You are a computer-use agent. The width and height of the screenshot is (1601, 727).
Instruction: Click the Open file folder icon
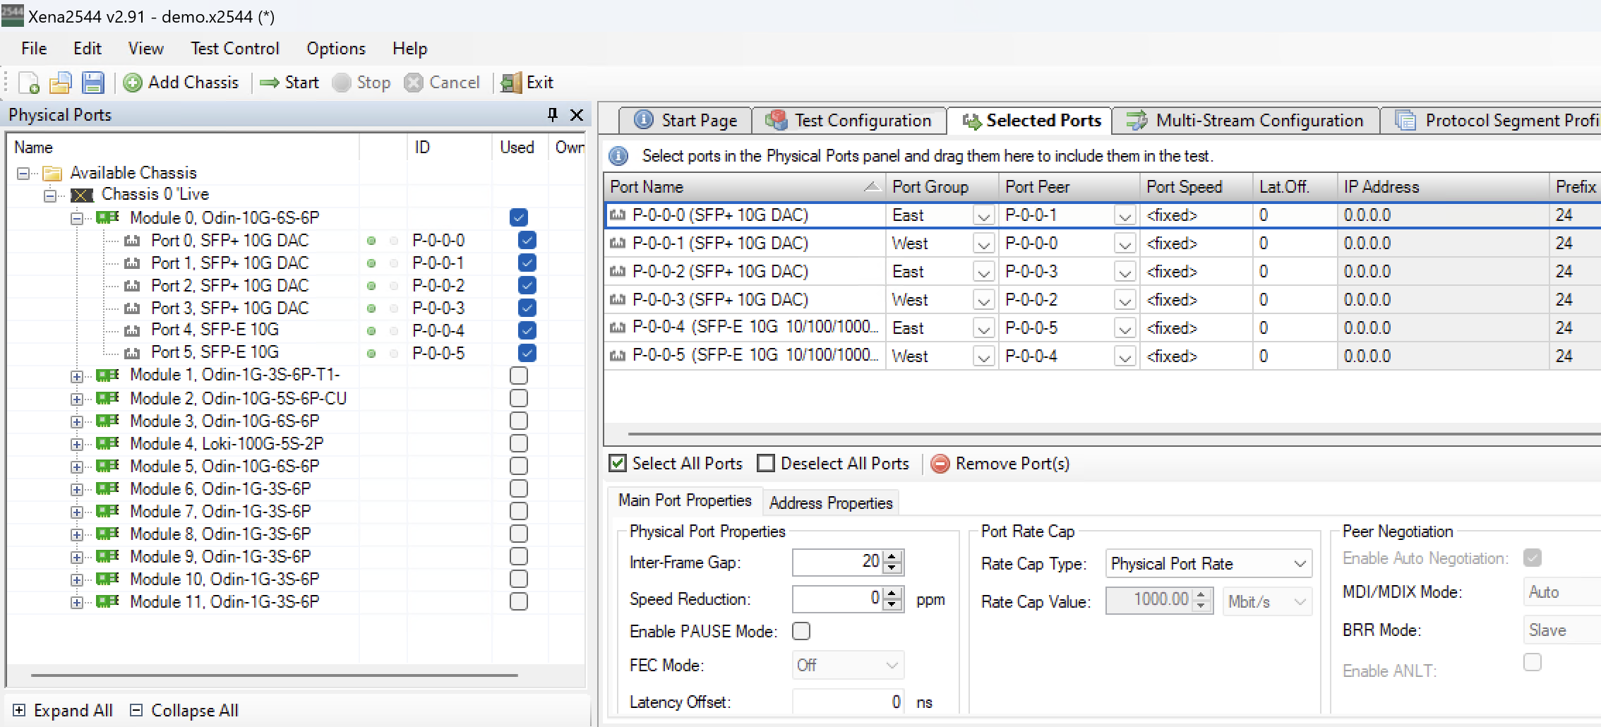[x=61, y=83]
